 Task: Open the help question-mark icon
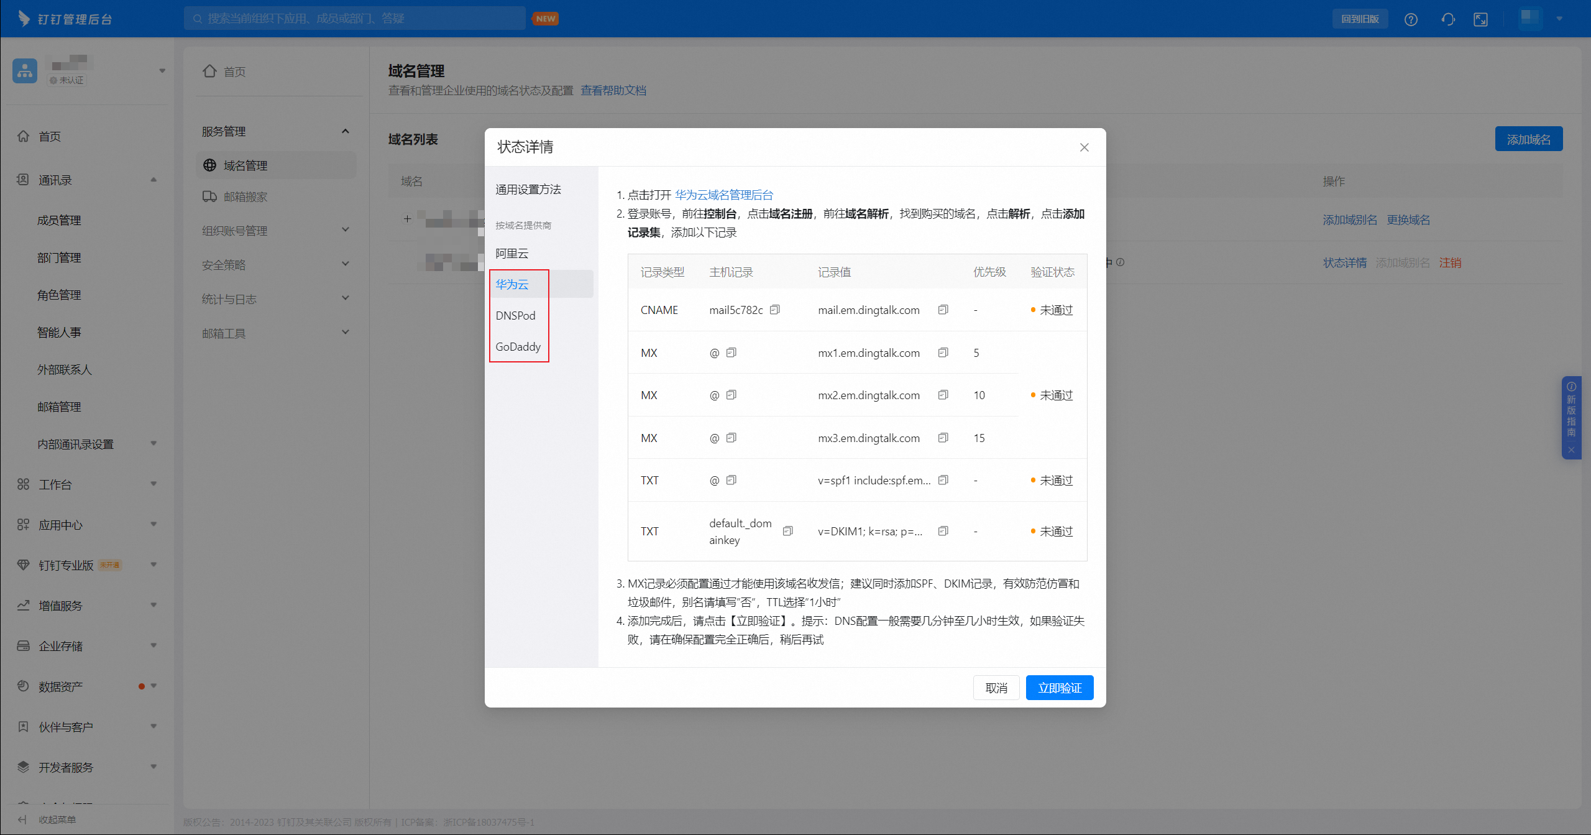1411,19
